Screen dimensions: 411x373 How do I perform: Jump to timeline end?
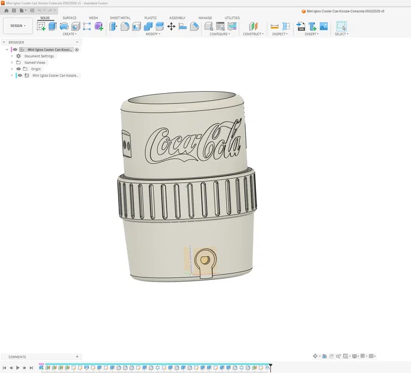click(x=32, y=368)
